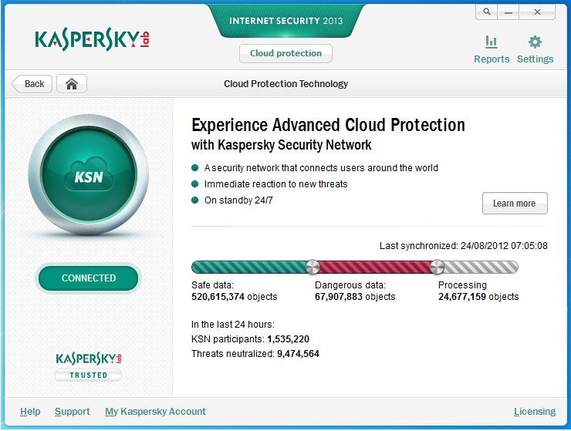Open the Help link
Viewport: 571px width, 431px height.
click(30, 412)
